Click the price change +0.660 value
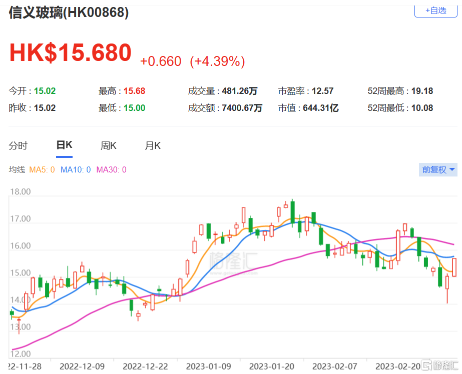The width and height of the screenshot is (462, 374). 161,61
